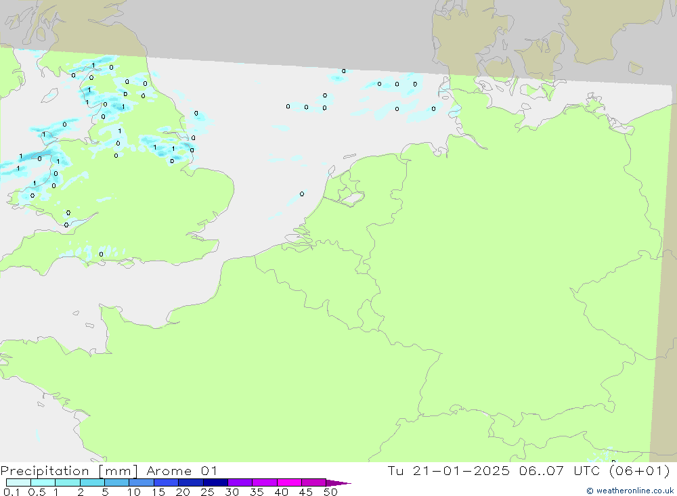Click the 45 to 50 mm legend swatch

point(314,482)
